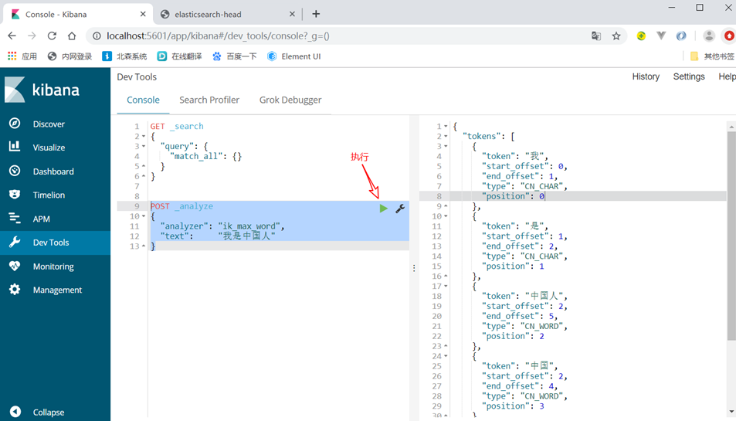The image size is (736, 421).
Task: Click the browser back arrow
Action: click(x=12, y=36)
